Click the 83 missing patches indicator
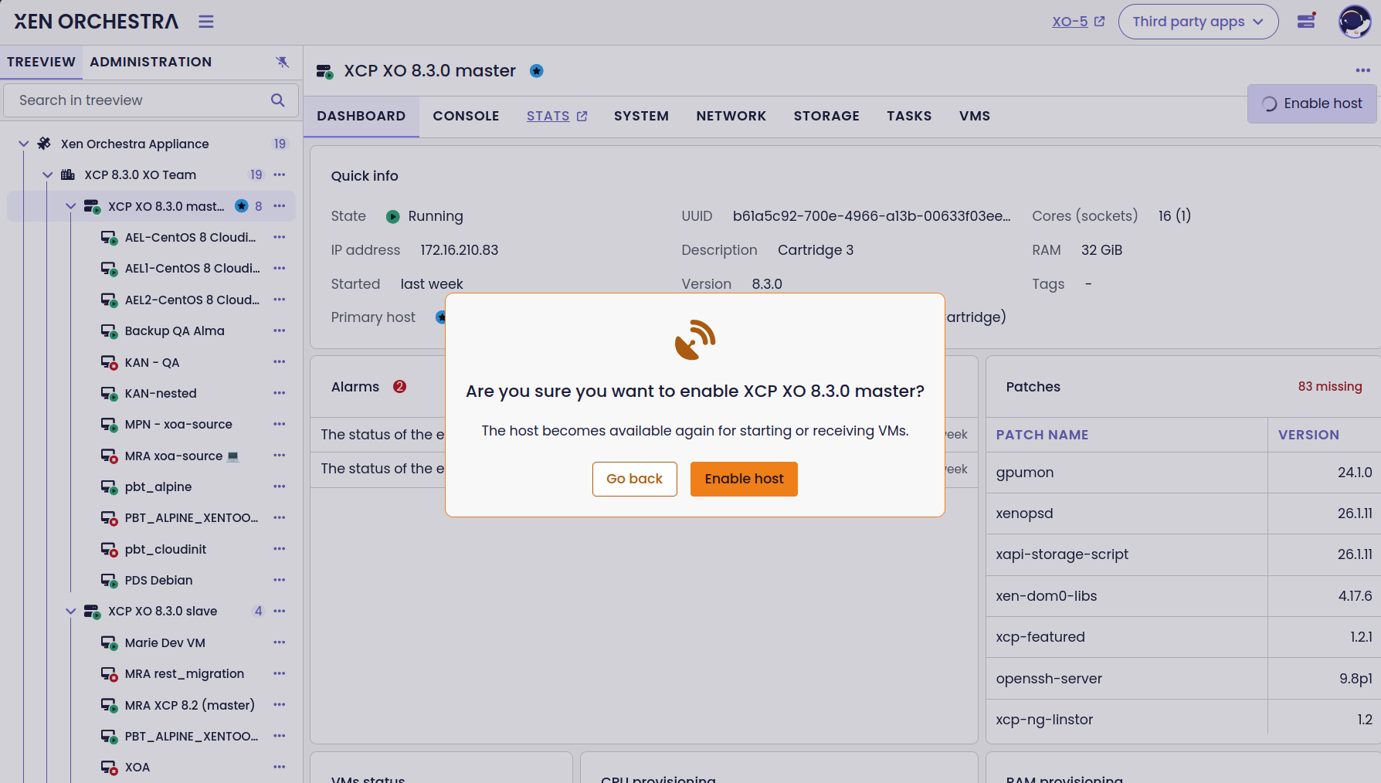 (1330, 386)
